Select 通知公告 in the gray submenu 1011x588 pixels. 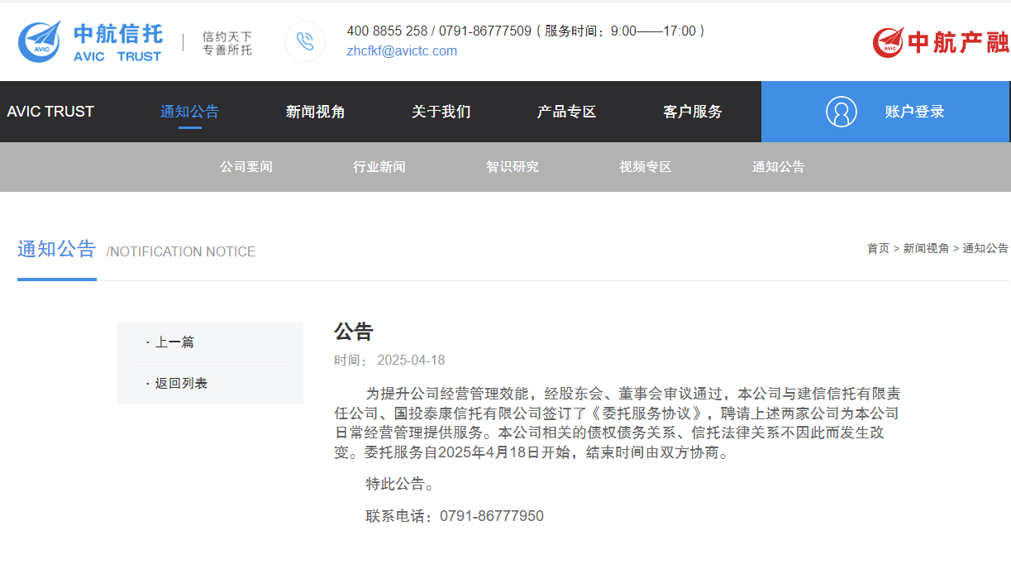point(778,166)
